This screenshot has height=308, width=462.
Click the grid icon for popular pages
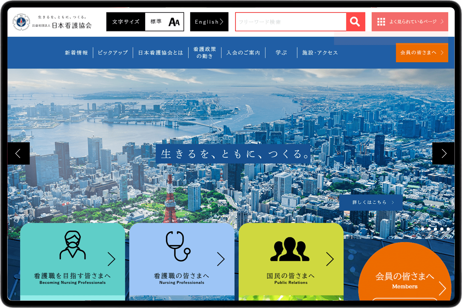[x=381, y=22]
